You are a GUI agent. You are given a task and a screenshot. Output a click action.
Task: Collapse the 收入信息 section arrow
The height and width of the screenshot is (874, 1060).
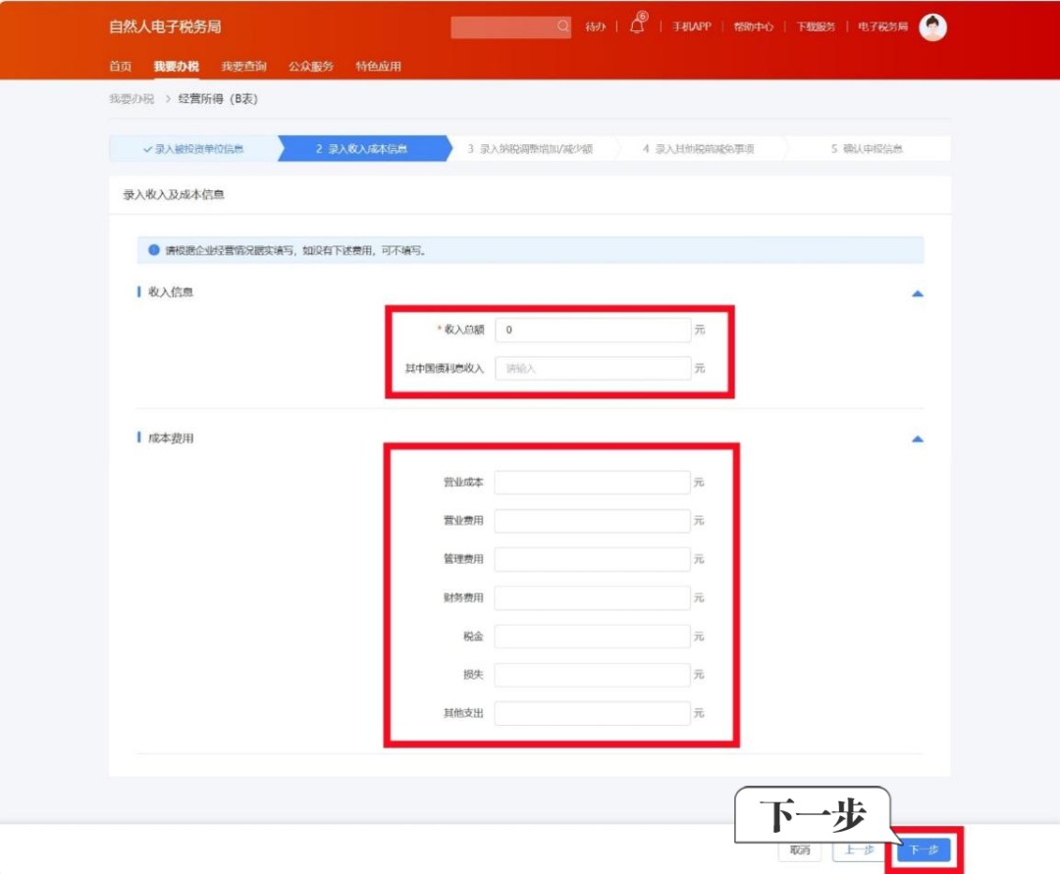[918, 293]
